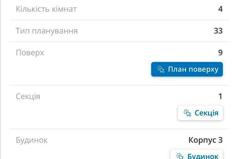Click the room count value 4

(221, 9)
